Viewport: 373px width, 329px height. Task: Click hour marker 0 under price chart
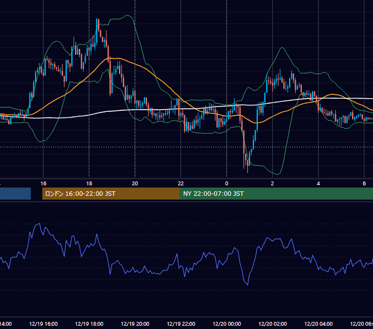227,184
